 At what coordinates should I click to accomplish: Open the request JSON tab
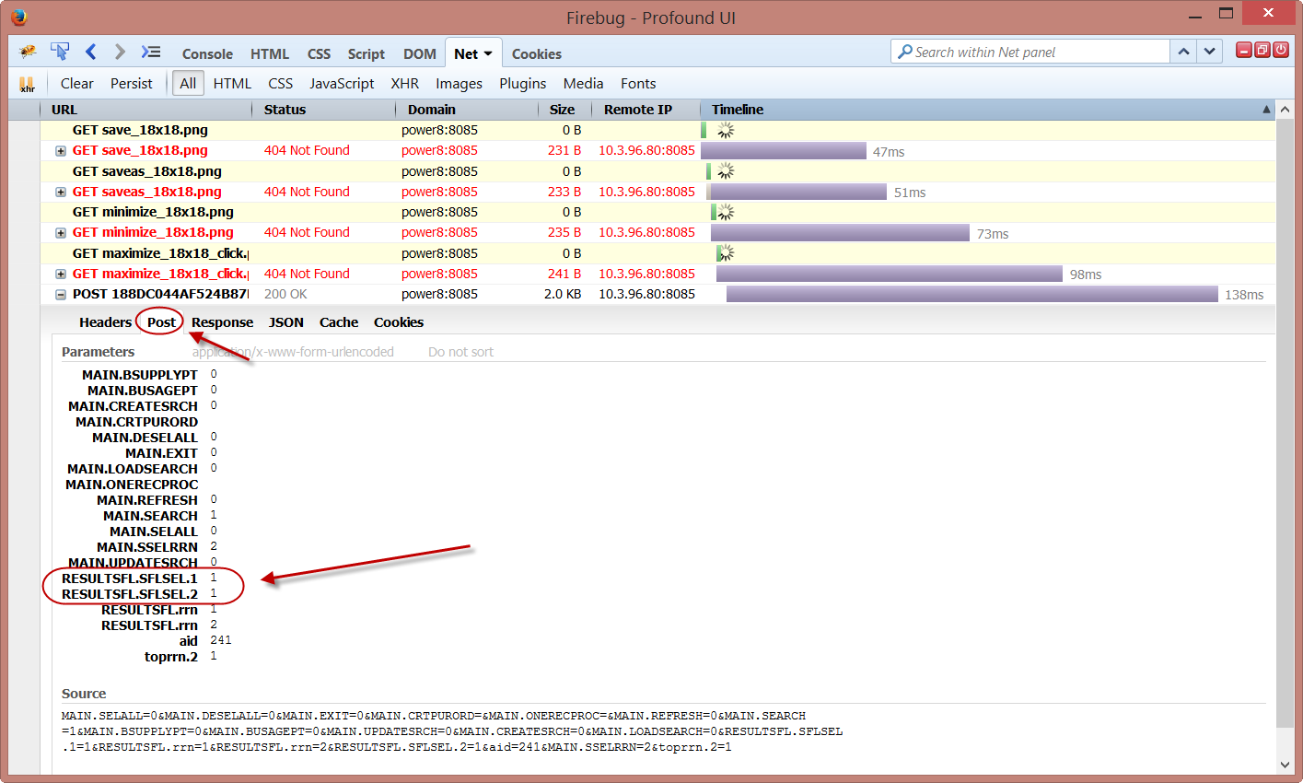coord(285,322)
